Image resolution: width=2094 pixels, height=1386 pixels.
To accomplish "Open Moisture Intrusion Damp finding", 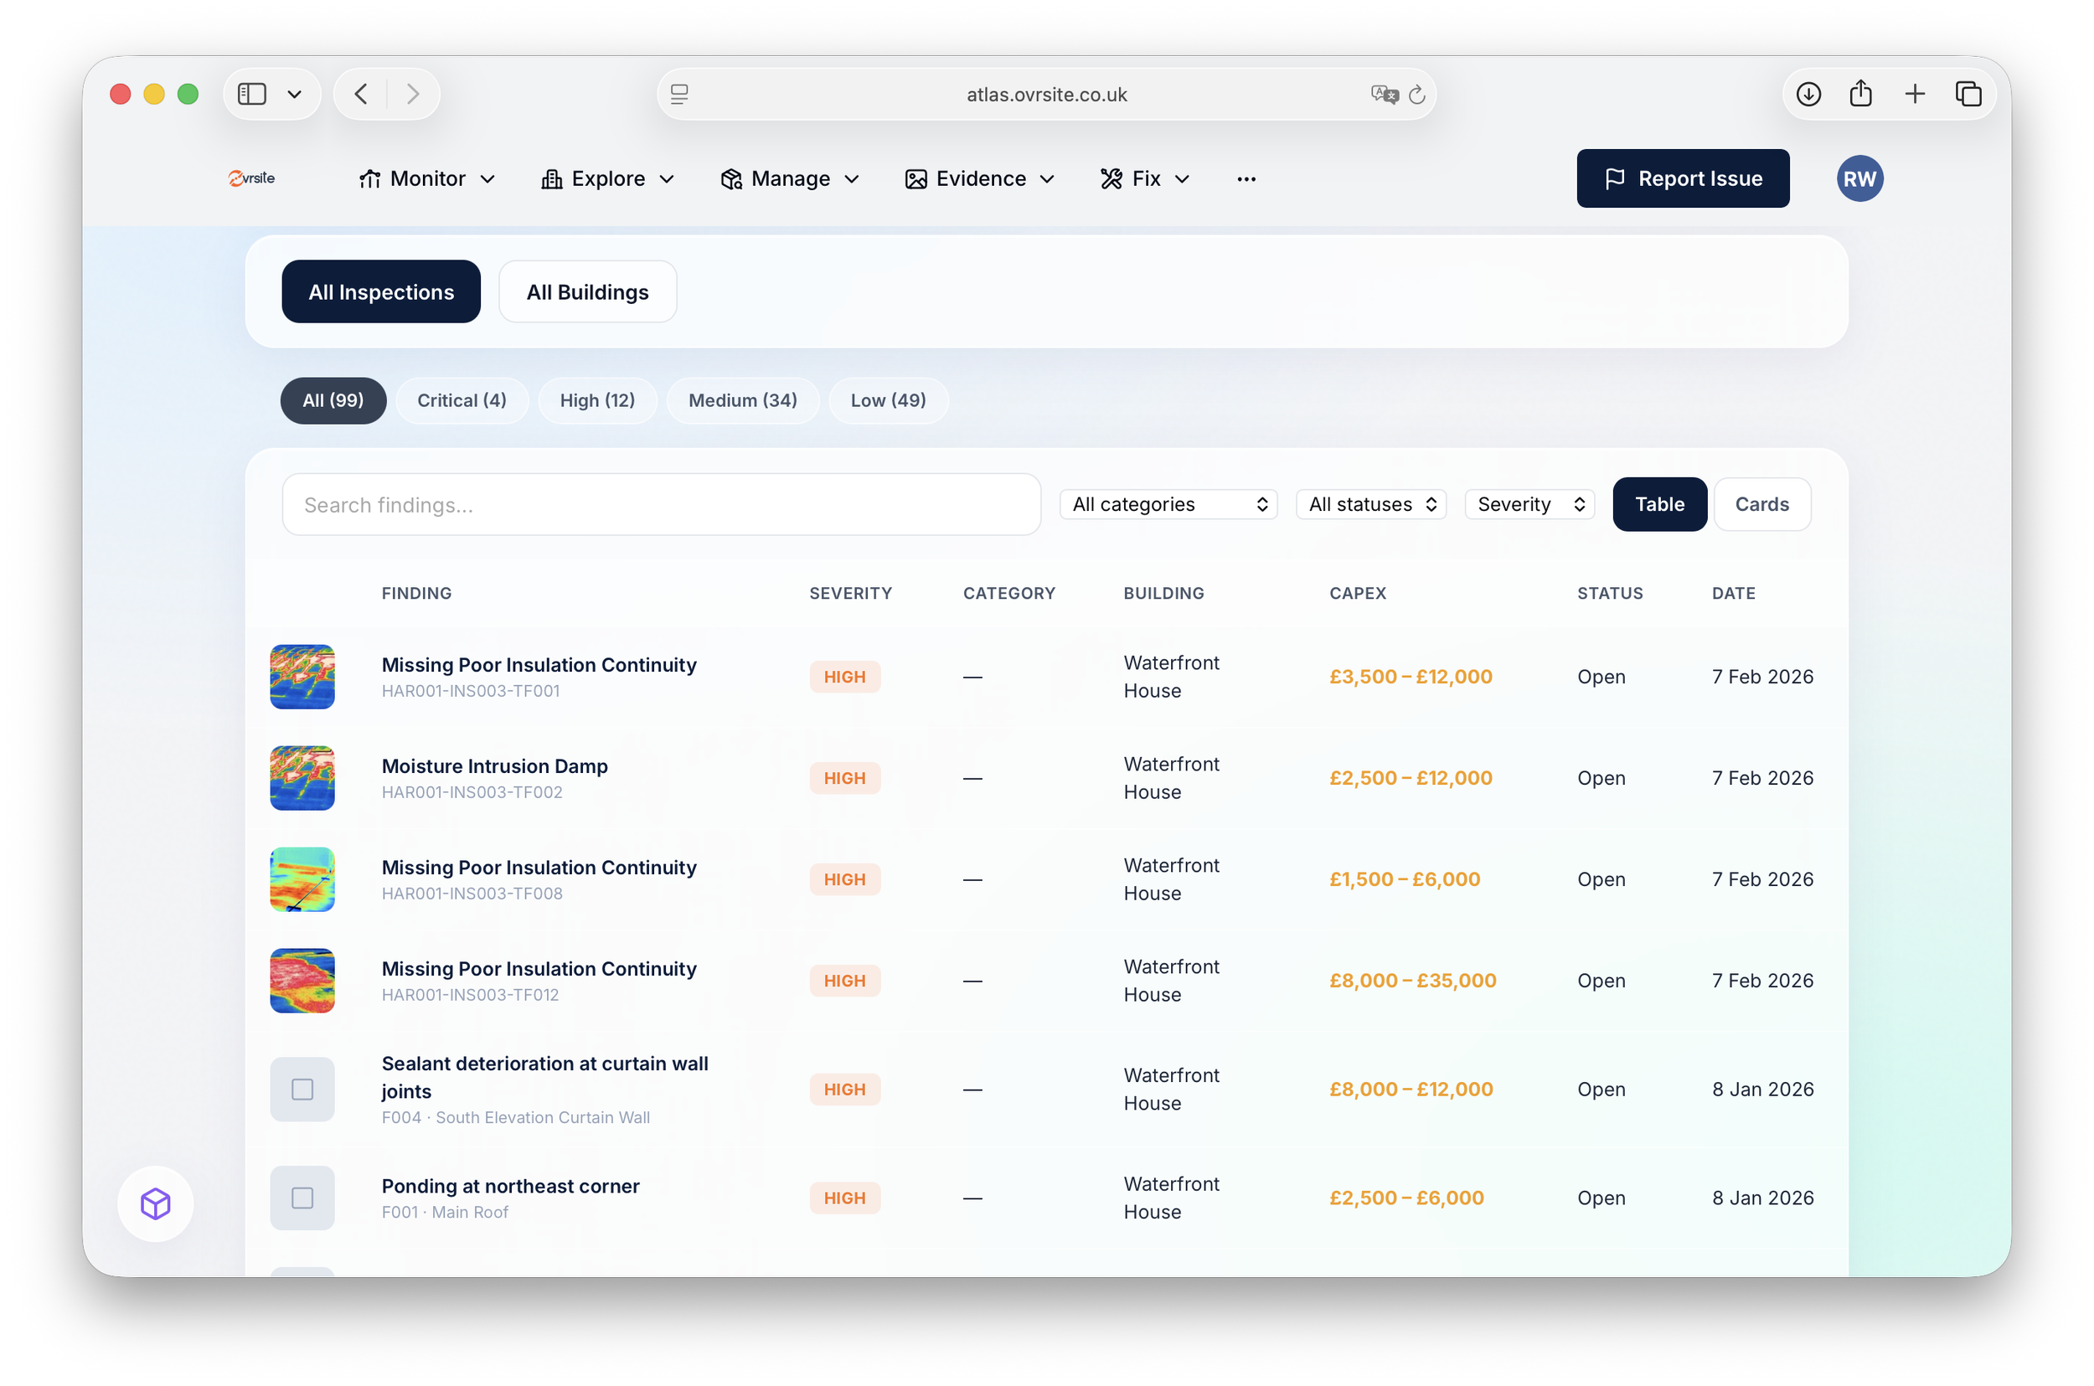I will (x=494, y=766).
